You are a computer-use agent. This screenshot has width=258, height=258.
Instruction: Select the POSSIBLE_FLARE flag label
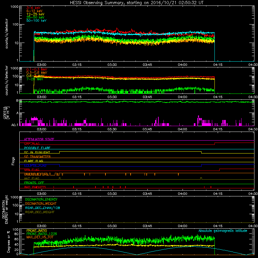pos(37,148)
